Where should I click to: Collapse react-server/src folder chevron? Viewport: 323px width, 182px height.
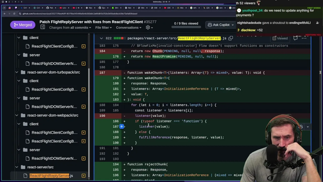coord(17,167)
